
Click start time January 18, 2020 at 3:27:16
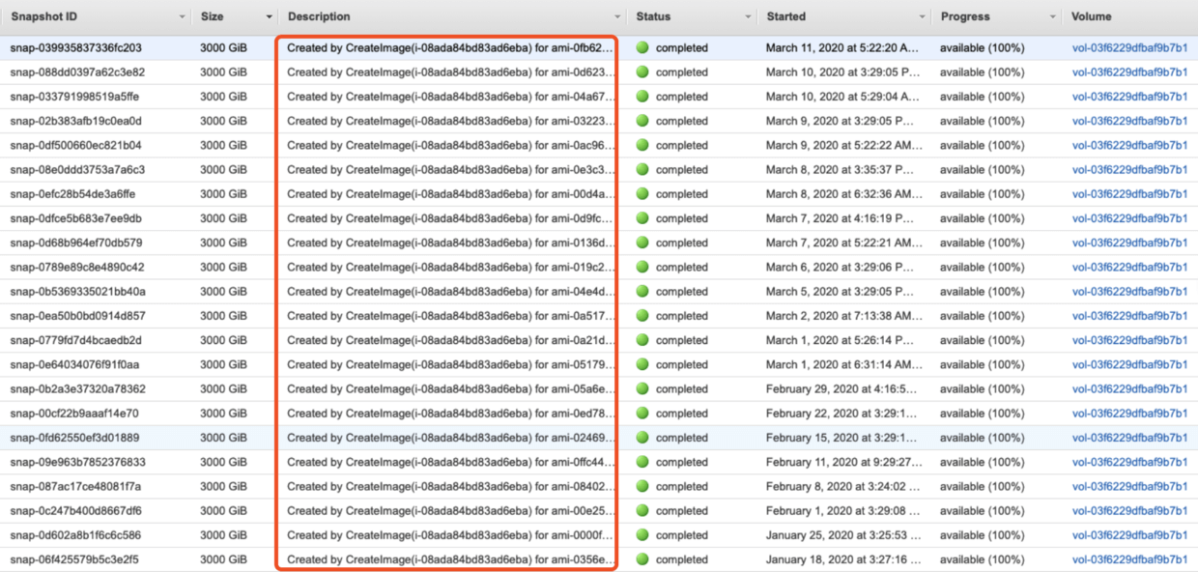pos(843,559)
